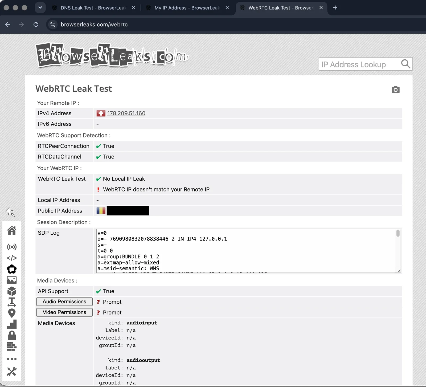
Task: Click the BrowserLeaks.com logo
Action: [x=112, y=55]
